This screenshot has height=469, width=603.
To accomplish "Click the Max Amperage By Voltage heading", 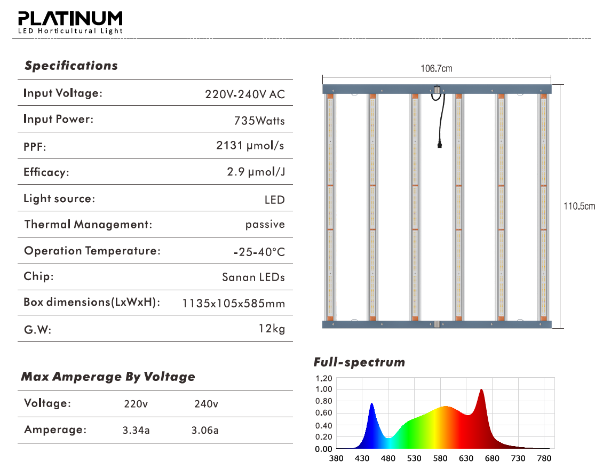I will [108, 377].
